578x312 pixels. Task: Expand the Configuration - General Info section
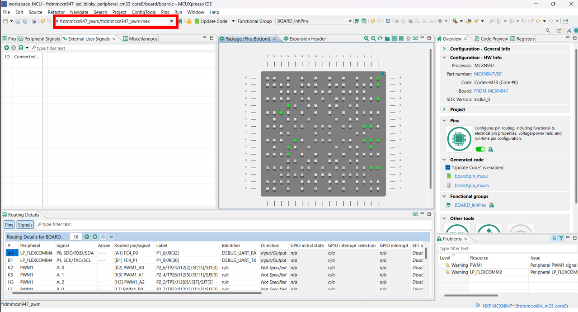point(444,49)
